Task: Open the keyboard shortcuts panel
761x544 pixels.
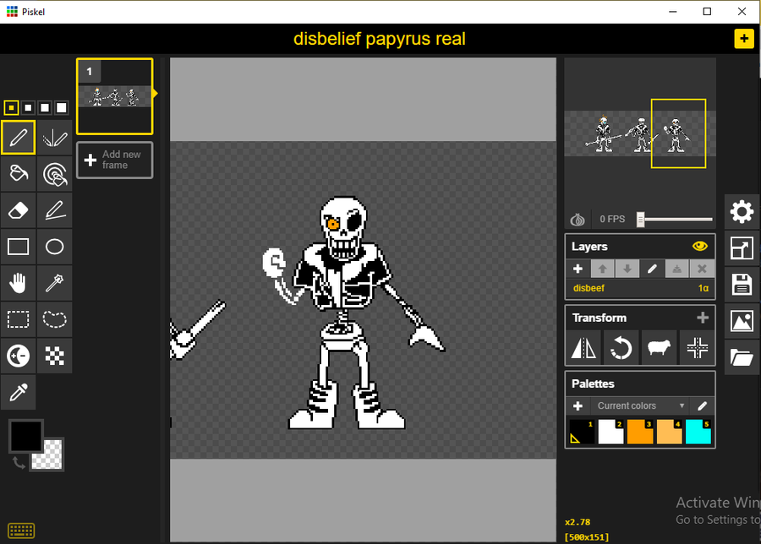Action: [20, 530]
